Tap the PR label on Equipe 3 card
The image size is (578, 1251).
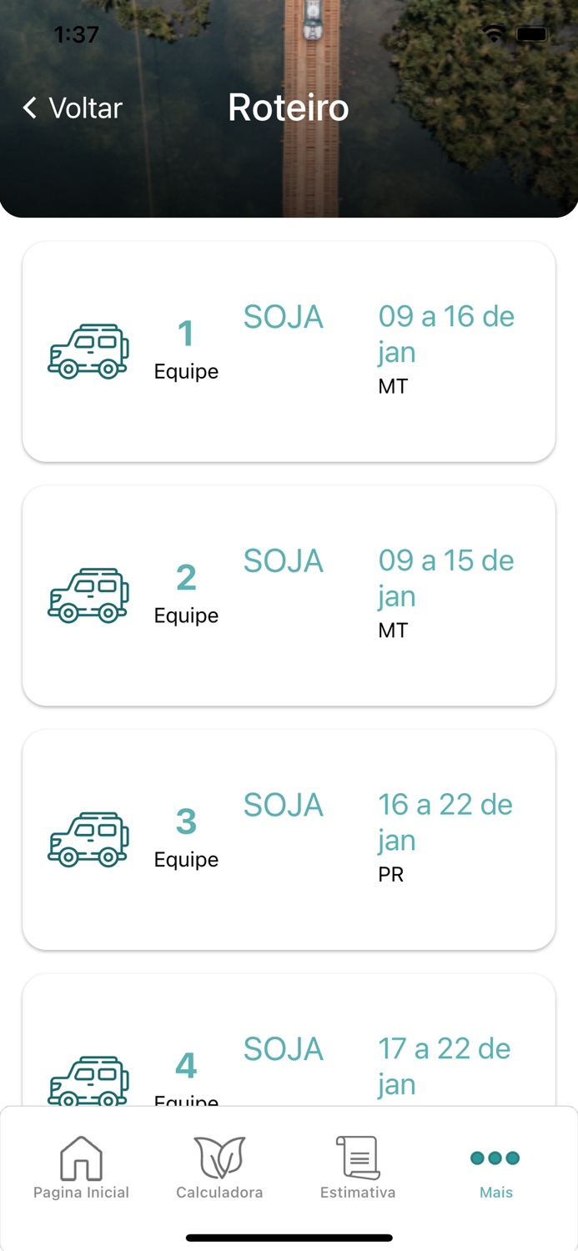pos(391,874)
